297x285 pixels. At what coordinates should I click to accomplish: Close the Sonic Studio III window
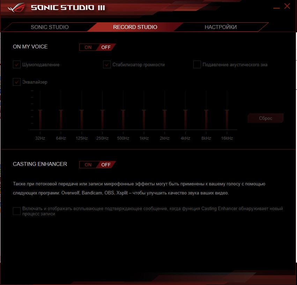click(x=287, y=6)
